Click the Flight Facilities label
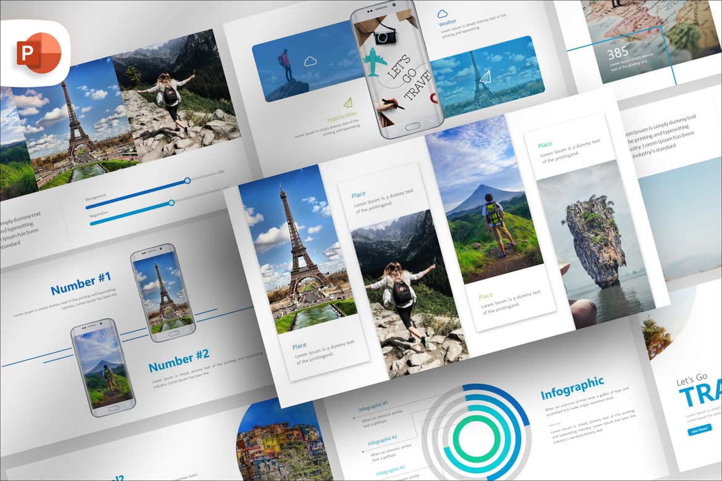This screenshot has width=722, height=481. pos(342,117)
